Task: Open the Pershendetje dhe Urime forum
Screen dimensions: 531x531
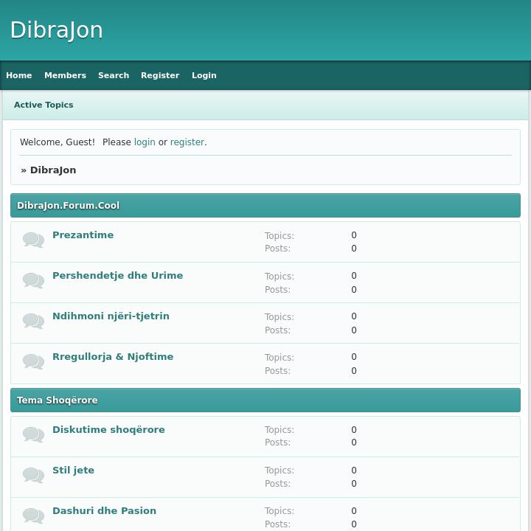Action: [x=117, y=276]
